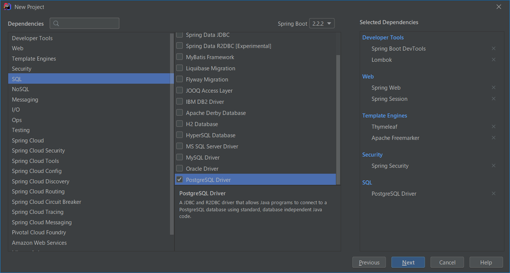
Task: Proceed with the Next button
Action: (x=408, y=262)
